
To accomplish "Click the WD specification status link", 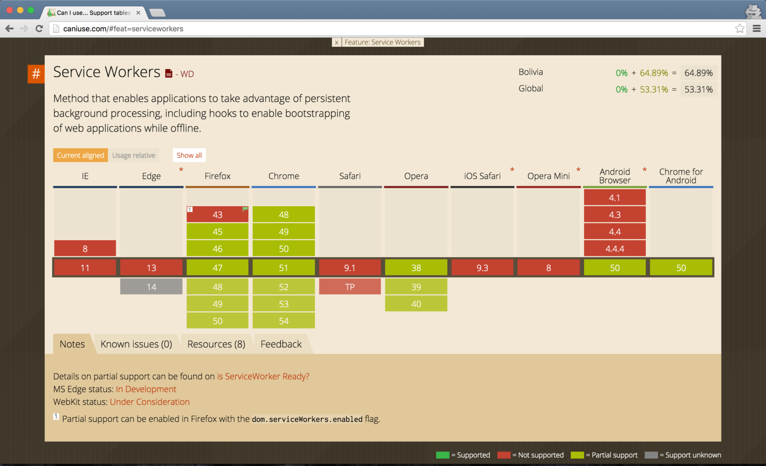I will (x=187, y=74).
